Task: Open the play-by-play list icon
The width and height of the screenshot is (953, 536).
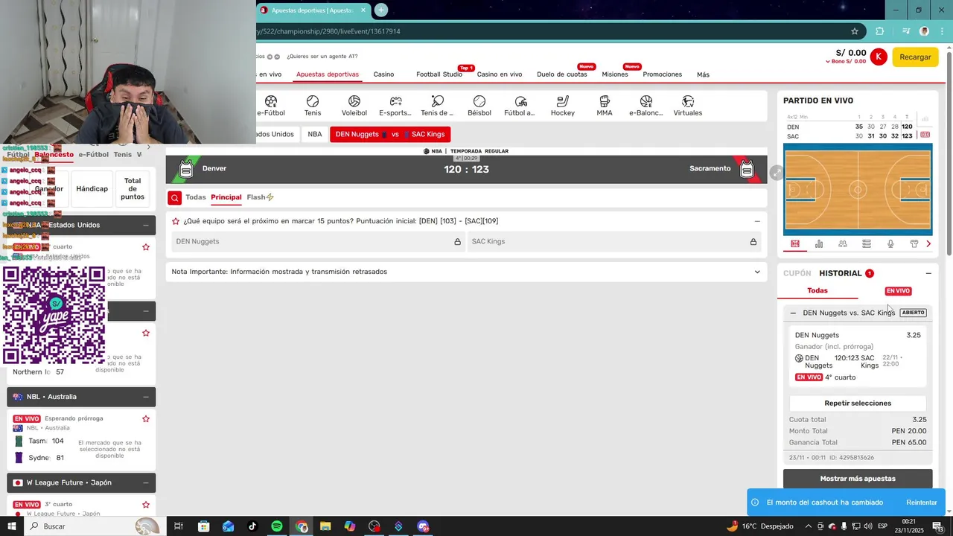Action: (x=867, y=243)
